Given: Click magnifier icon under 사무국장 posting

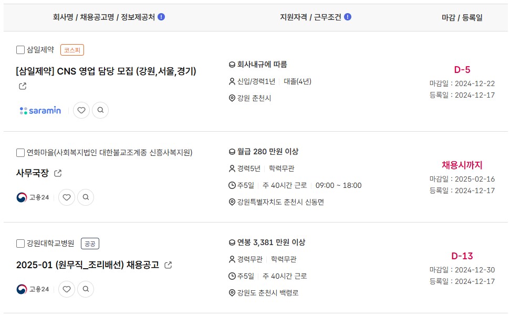Looking at the screenshot, I should click(x=86, y=197).
